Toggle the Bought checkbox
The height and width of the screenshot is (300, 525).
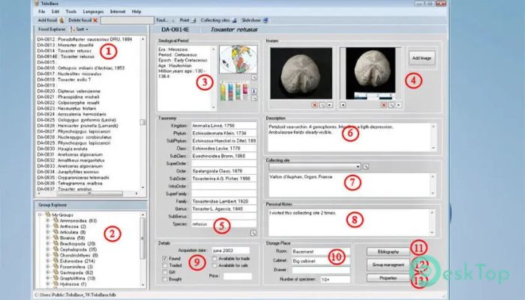165,279
